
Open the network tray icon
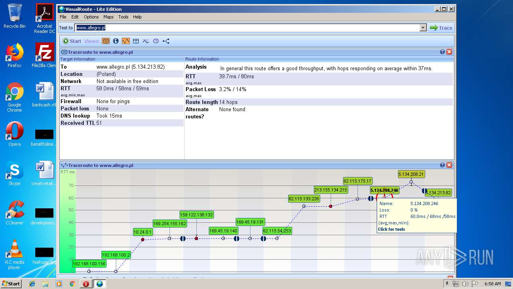click(456, 284)
